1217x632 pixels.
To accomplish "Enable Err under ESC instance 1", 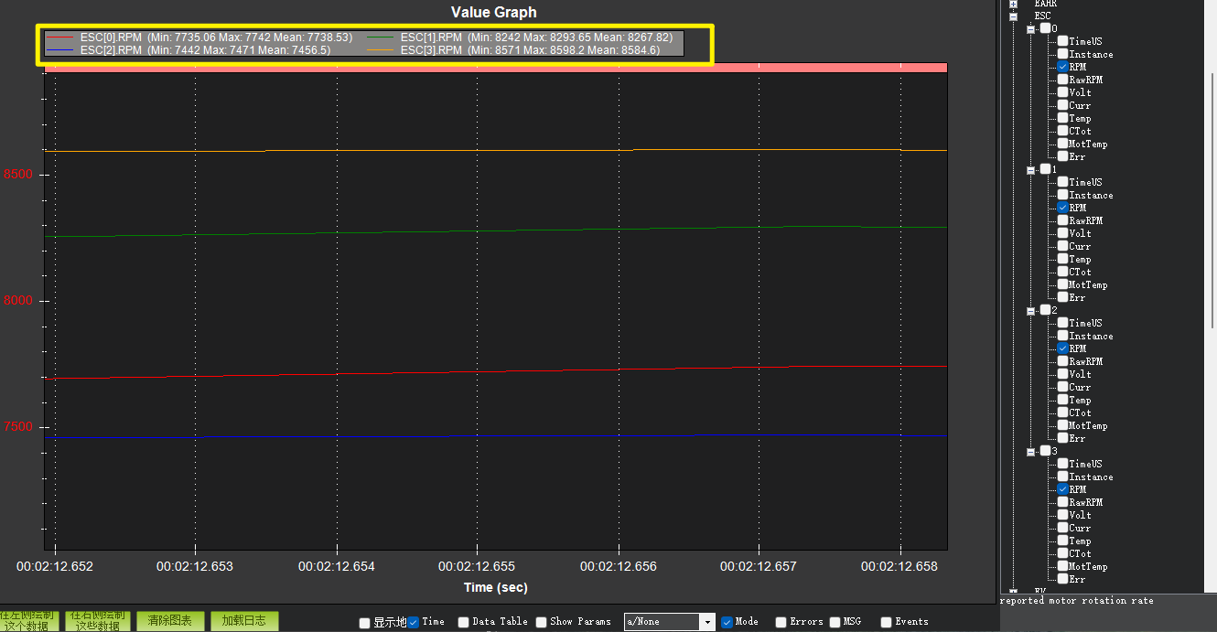I will [1062, 297].
